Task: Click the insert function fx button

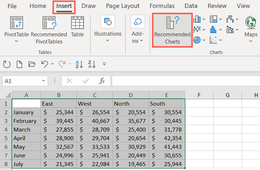Action: (102, 81)
